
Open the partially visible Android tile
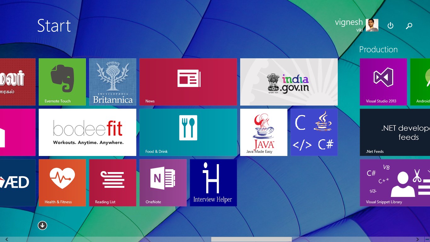(420, 82)
